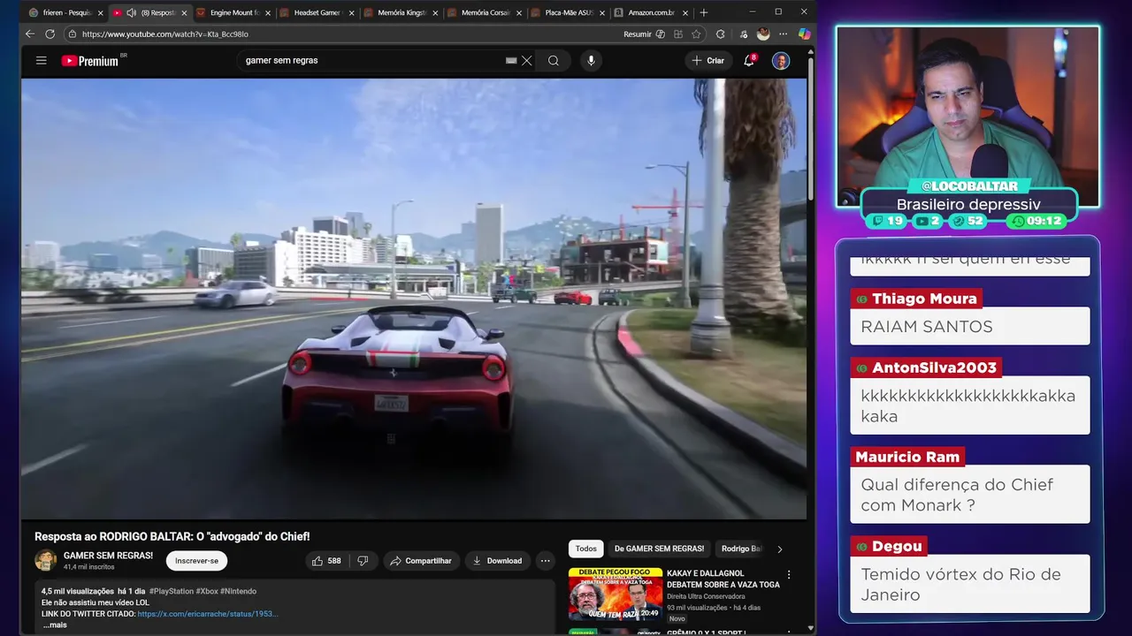The width and height of the screenshot is (1132, 636).
Task: Switch to Engine Mount browser tab
Action: (232, 12)
